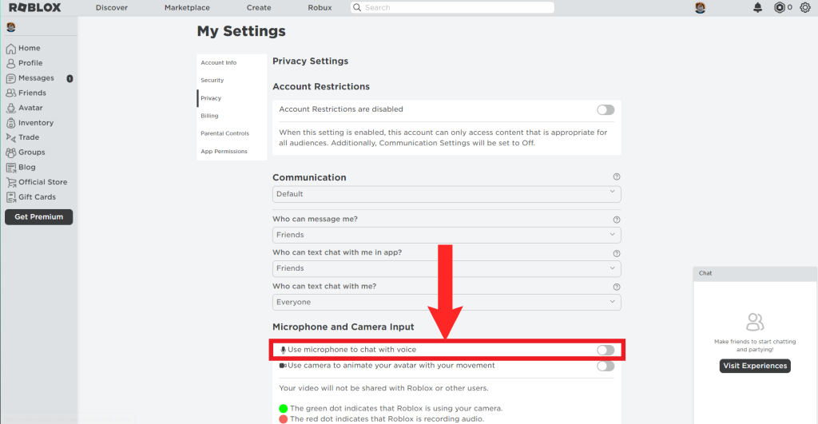Open the Inventory sidebar icon
The image size is (818, 424).
coord(11,123)
